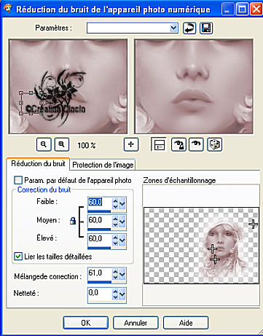Switch to Protection de l'image tab
This screenshot has width=263, height=336.
pos(103,165)
